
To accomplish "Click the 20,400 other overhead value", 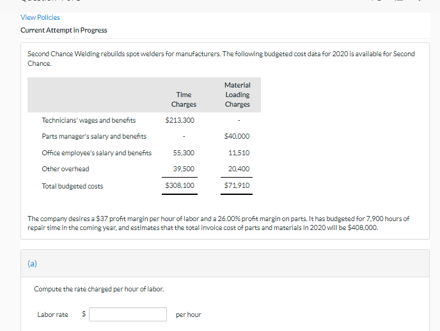I will 239,169.
